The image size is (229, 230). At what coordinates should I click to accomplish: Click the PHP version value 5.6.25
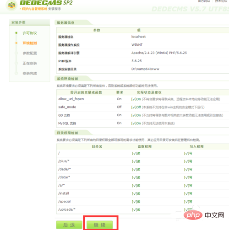point(136,61)
